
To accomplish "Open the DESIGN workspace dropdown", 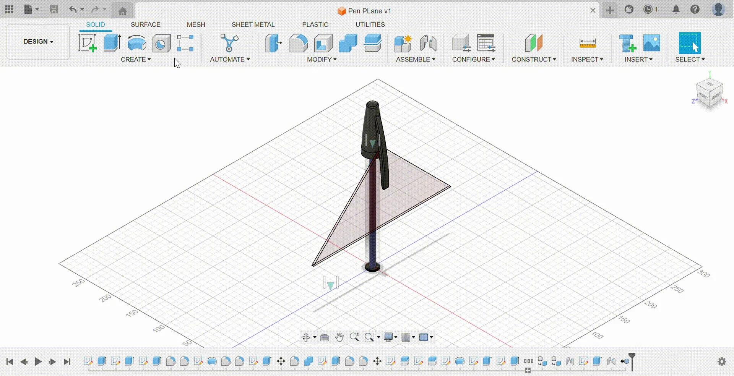I will pos(37,42).
